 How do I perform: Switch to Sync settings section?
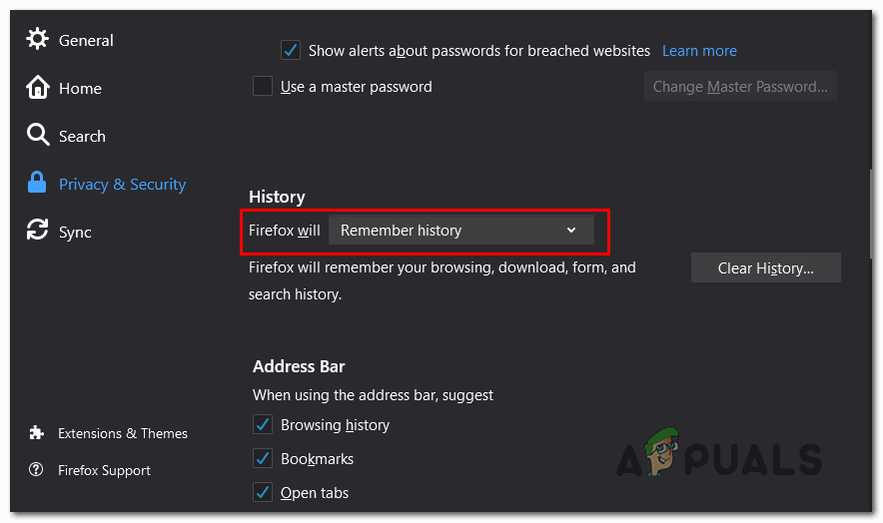click(75, 232)
